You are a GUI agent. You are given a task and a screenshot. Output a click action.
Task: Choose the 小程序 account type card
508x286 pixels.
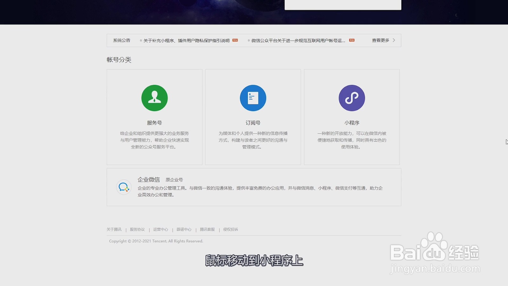pyautogui.click(x=351, y=117)
